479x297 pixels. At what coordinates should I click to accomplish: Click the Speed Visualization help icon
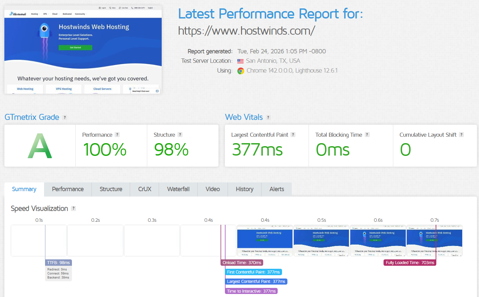tap(74, 208)
